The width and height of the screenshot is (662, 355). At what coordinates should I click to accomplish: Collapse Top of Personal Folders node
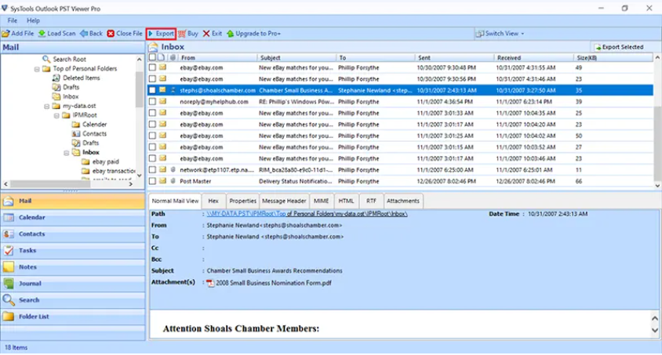click(37, 69)
